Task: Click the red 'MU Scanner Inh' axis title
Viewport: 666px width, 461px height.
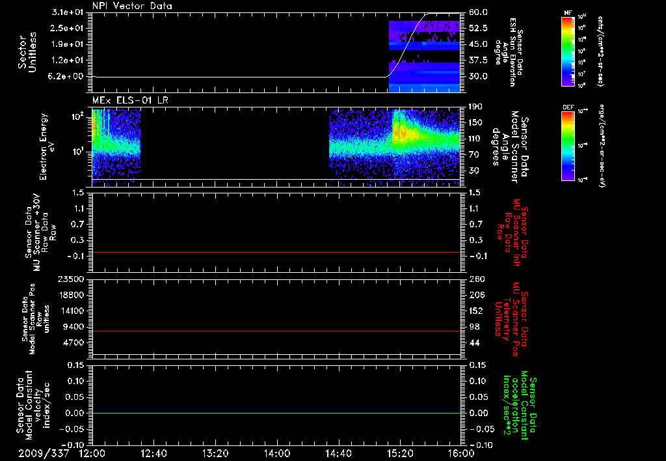Action: (x=513, y=232)
